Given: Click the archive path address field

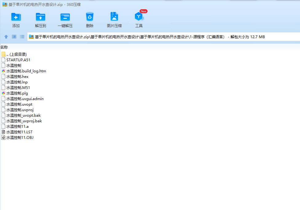Looking at the screenshot, I should pyautogui.click(x=164, y=37).
